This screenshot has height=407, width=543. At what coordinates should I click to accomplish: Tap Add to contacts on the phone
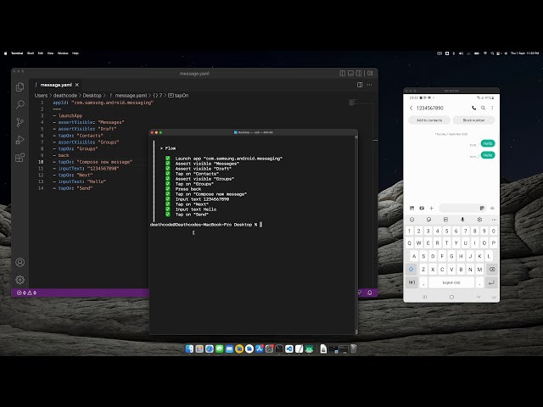point(429,120)
